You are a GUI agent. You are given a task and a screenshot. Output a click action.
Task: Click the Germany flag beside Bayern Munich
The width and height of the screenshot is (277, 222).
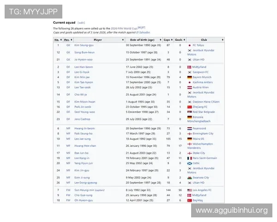click(190, 77)
